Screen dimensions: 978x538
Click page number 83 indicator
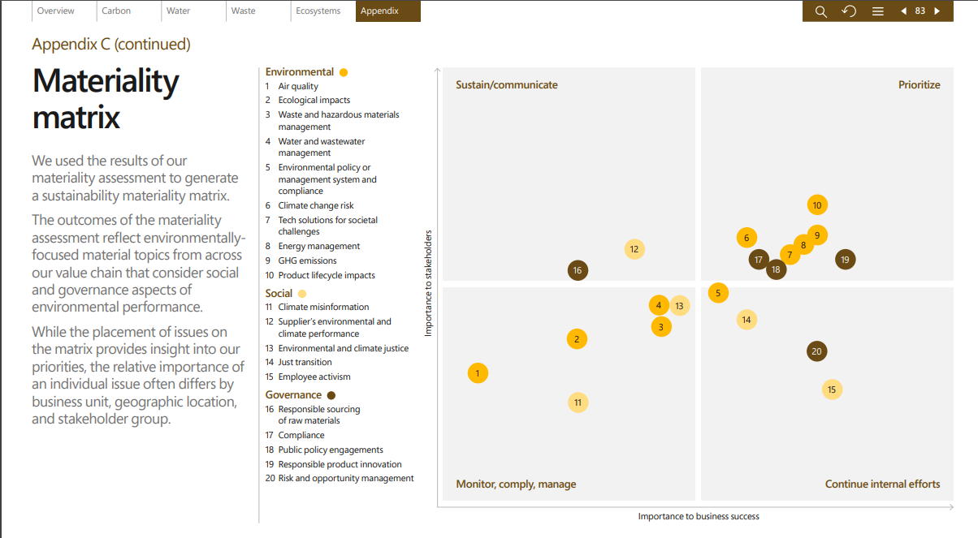[920, 11]
